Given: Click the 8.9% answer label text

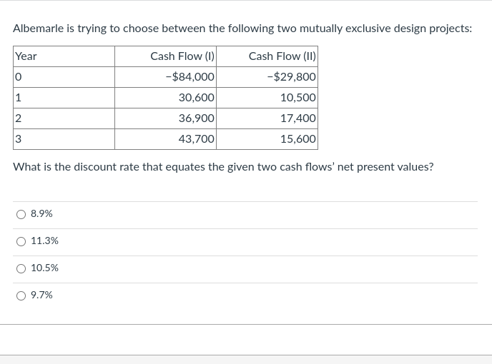Looking at the screenshot, I should [x=41, y=213].
